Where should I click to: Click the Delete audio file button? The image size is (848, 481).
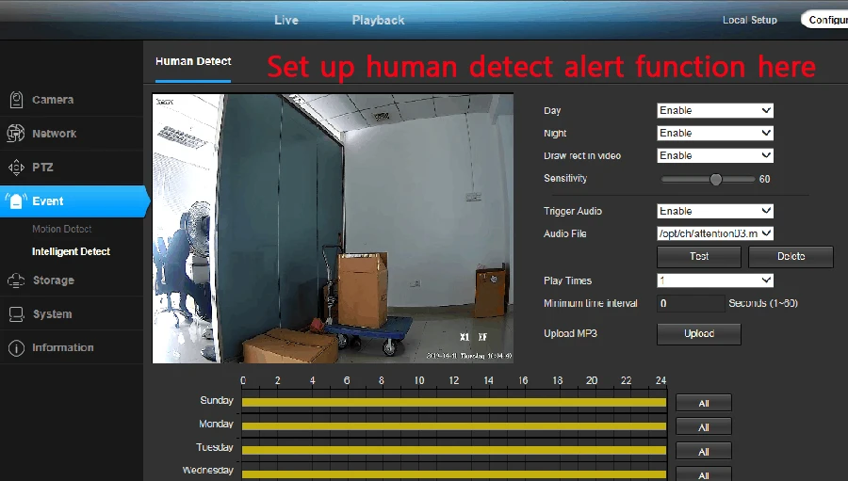[791, 257]
